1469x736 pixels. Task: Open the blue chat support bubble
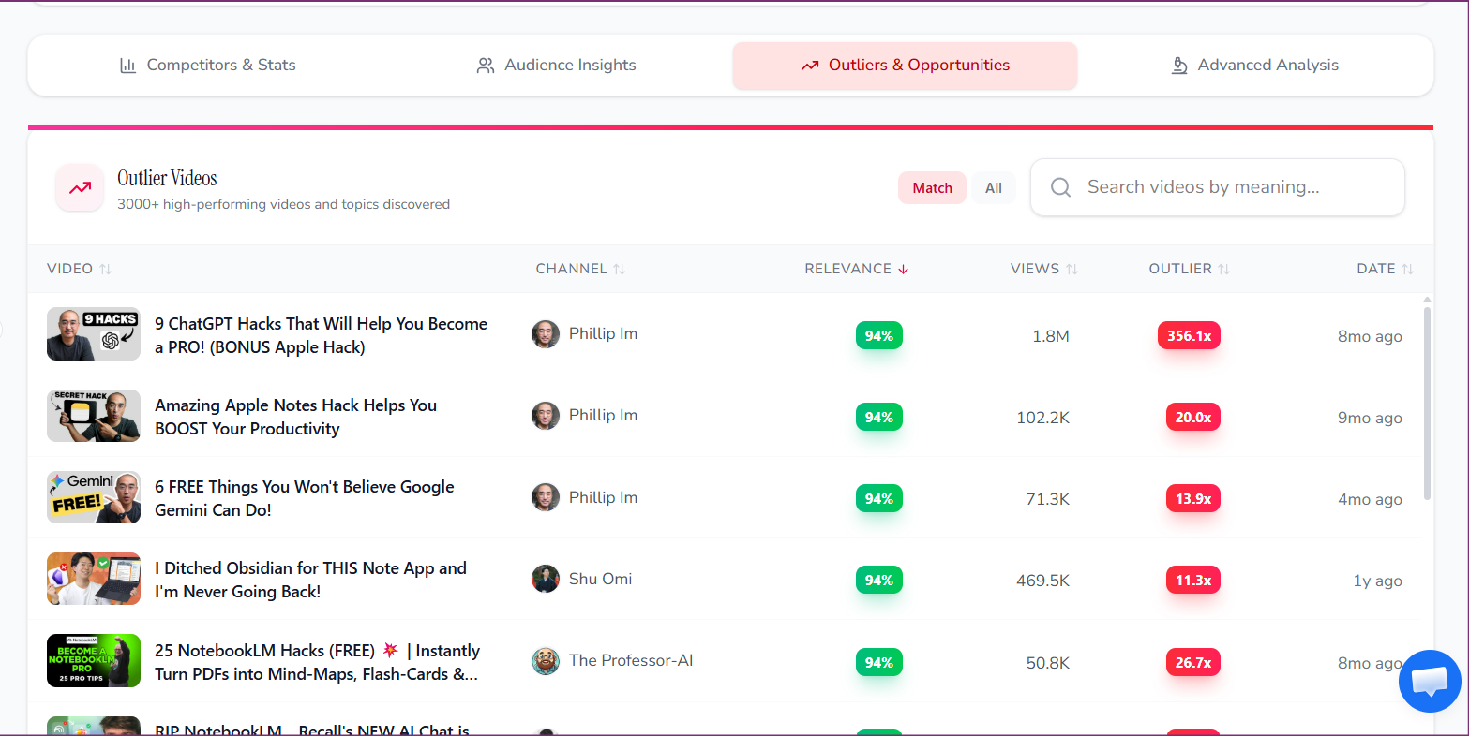tap(1430, 681)
